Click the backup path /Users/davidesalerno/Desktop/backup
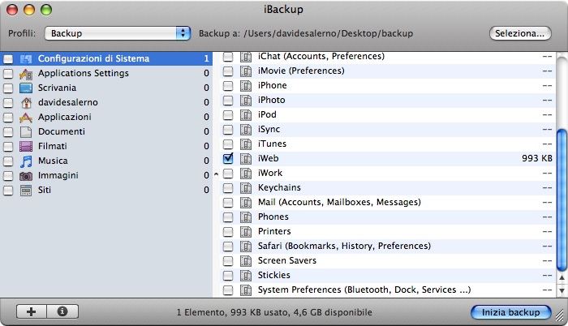This screenshot has width=568, height=326. pyautogui.click(x=328, y=33)
